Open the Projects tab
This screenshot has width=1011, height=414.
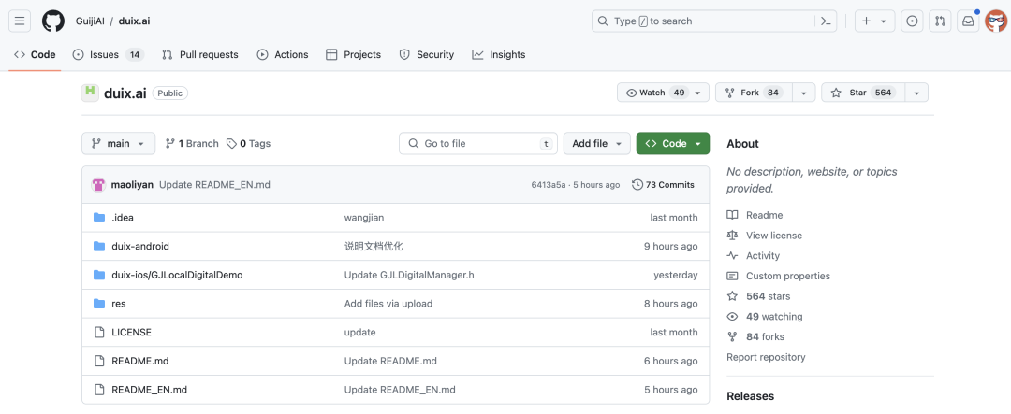[x=353, y=55]
